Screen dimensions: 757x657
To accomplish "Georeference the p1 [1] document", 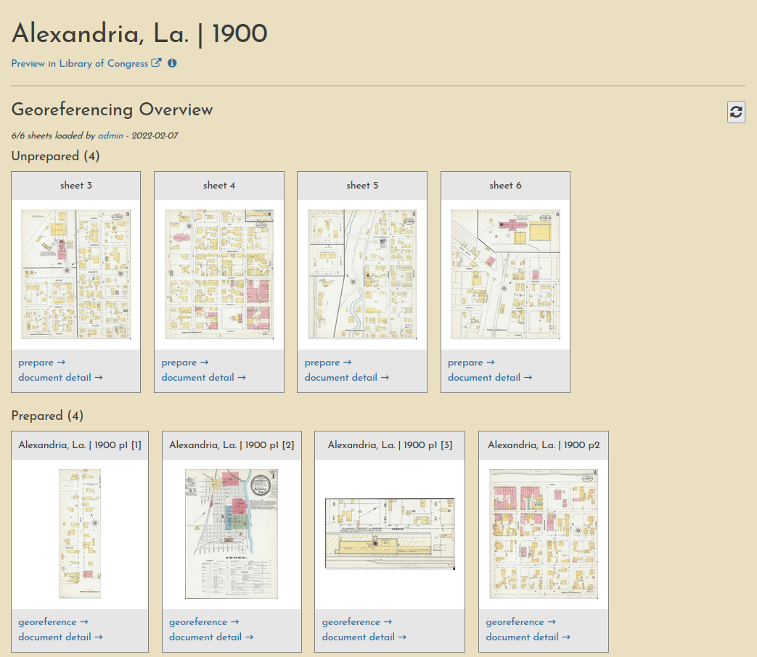I will (x=53, y=622).
